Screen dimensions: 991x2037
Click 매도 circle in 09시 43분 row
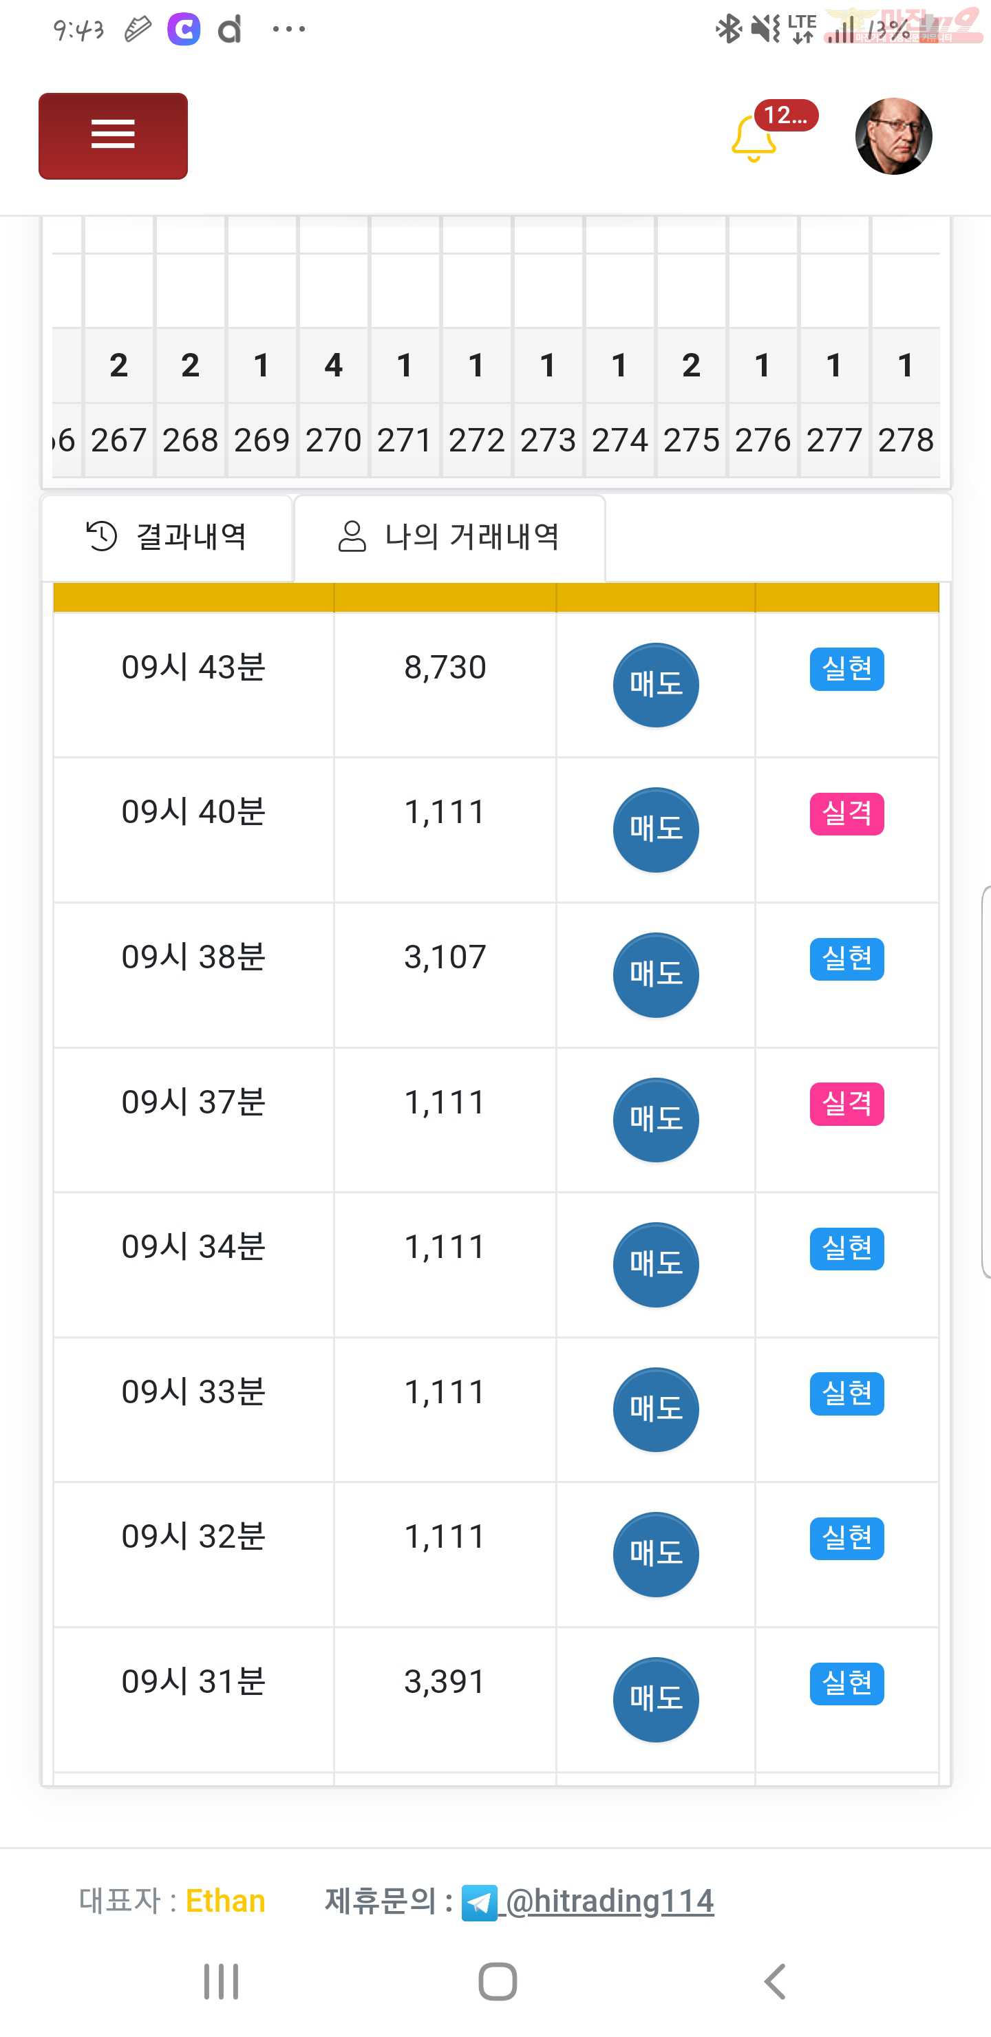[x=656, y=685]
